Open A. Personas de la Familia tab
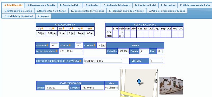212x97 pixels. pyautogui.click(x=41, y=5)
